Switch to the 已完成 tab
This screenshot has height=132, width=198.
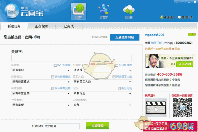[x=69, y=26]
